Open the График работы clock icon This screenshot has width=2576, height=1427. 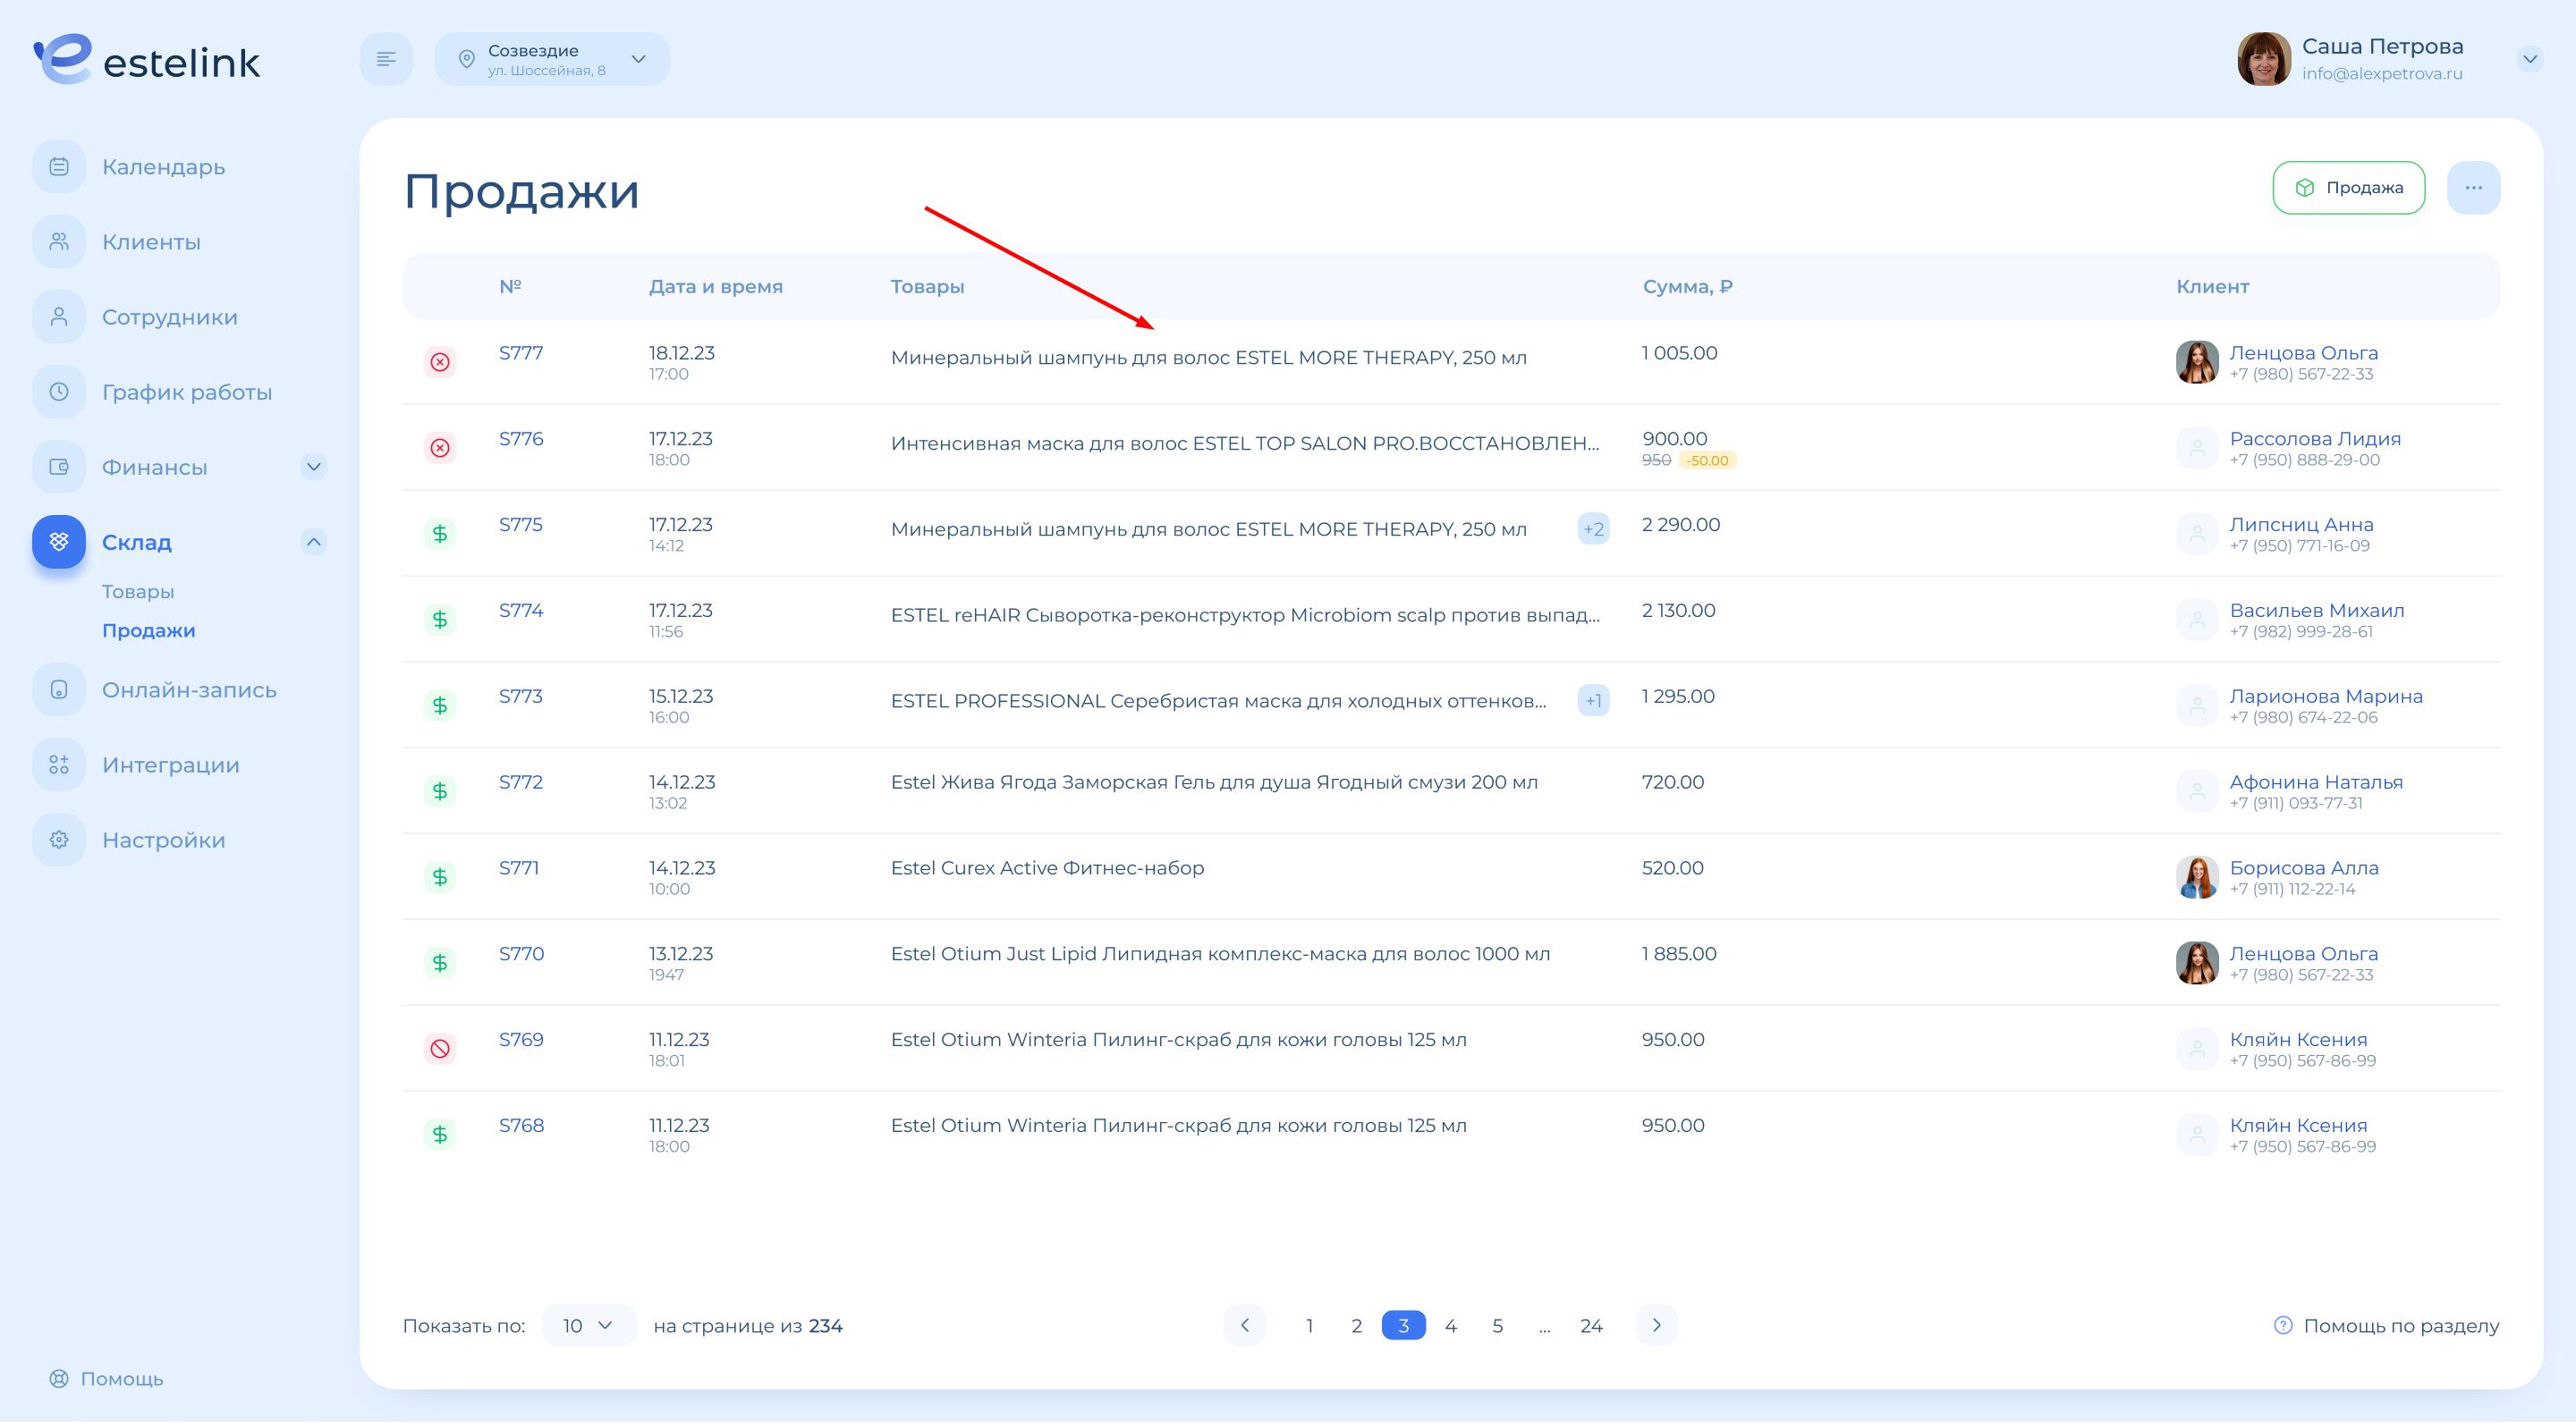pyautogui.click(x=59, y=392)
